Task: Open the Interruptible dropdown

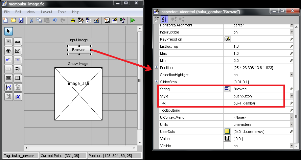Action: tap(292, 32)
